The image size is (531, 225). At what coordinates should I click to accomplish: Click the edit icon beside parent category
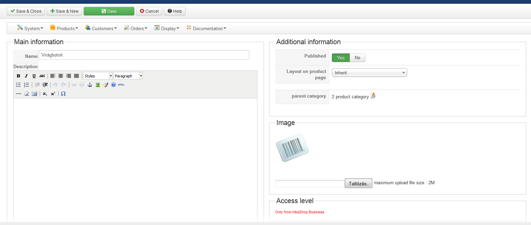373,96
